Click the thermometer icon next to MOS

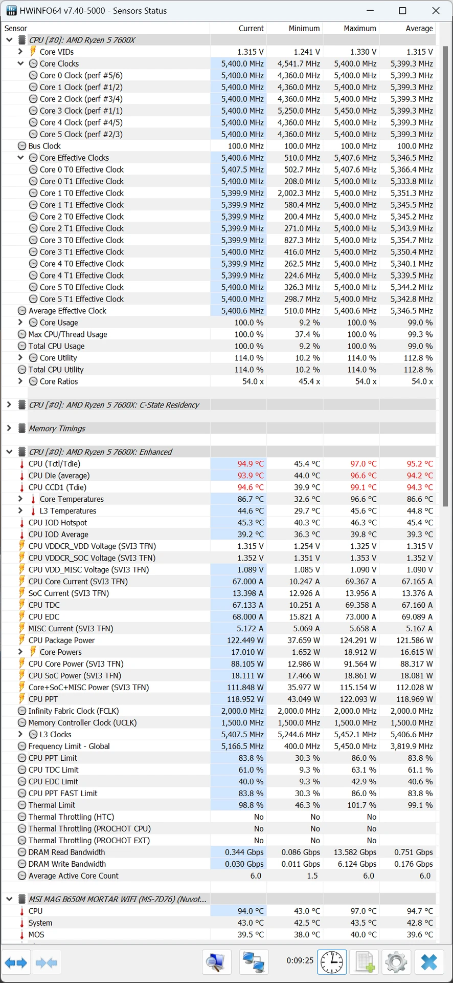click(22, 934)
